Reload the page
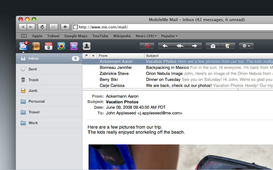Image resolution: width=273 pixels, height=170 pixels. 42,27
